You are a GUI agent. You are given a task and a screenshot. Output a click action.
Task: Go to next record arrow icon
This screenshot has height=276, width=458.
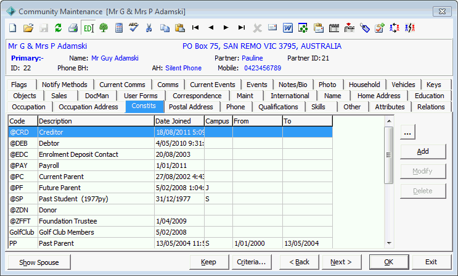pyautogui.click(x=226, y=28)
